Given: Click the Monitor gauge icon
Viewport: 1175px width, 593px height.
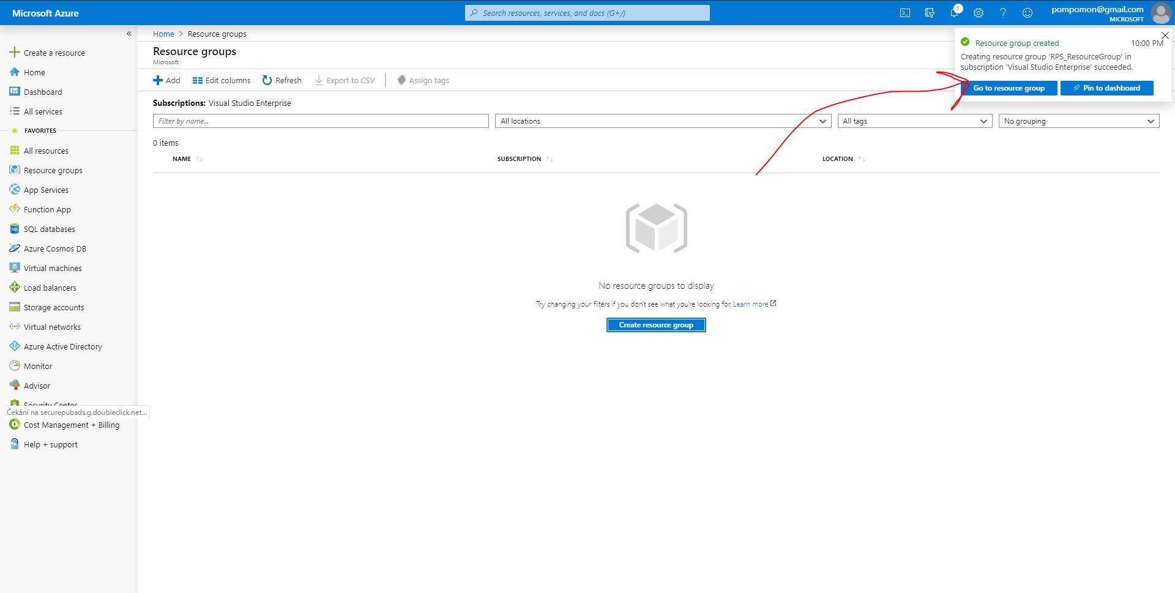Looking at the screenshot, I should tap(15, 365).
